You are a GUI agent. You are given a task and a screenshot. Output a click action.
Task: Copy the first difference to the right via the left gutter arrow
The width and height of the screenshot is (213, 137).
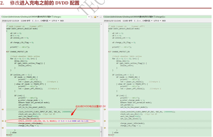point(3,109)
